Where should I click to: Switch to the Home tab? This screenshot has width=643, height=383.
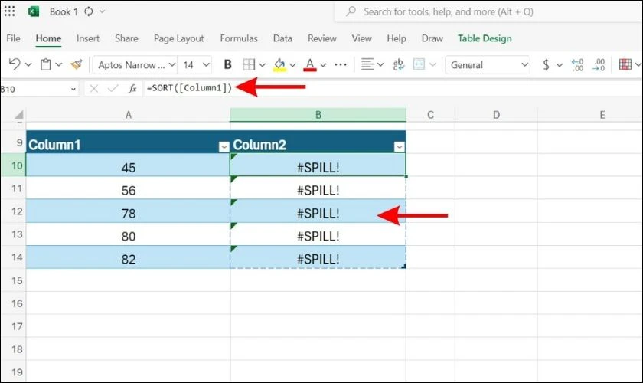(x=48, y=38)
